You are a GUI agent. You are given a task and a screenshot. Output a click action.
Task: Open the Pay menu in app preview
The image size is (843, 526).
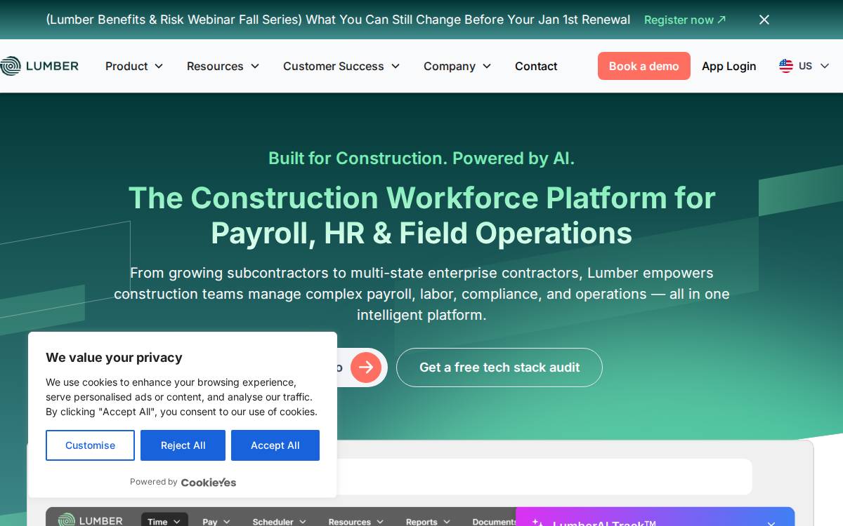(216, 521)
